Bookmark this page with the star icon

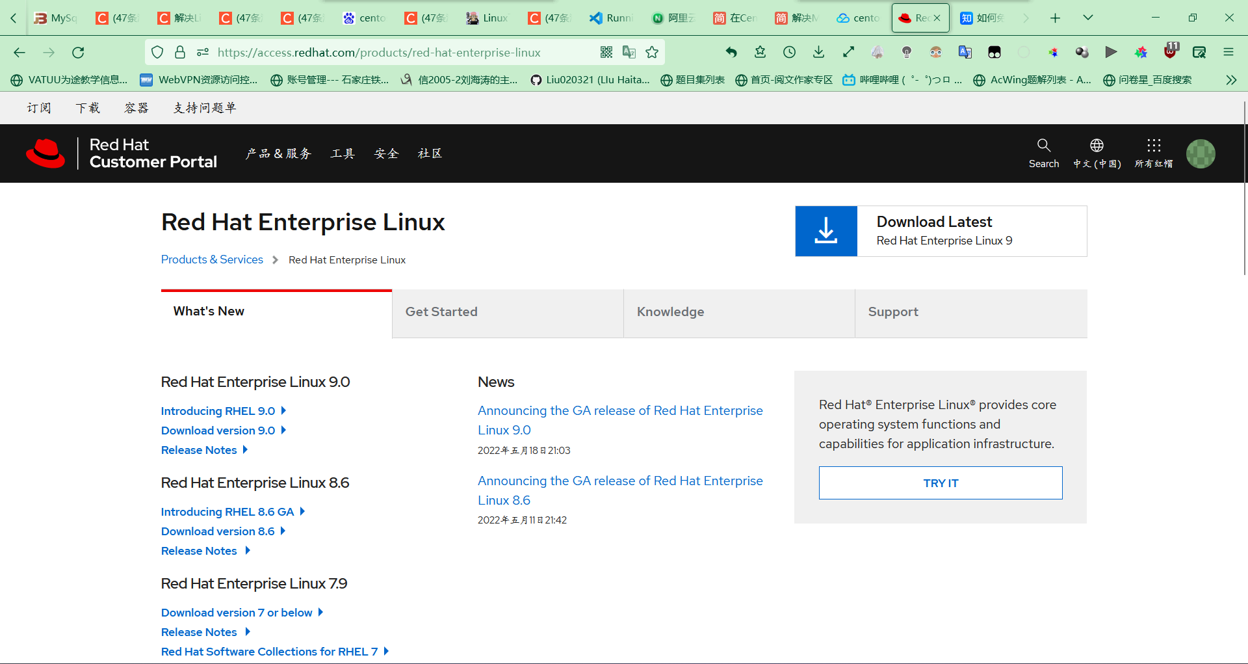tap(652, 53)
